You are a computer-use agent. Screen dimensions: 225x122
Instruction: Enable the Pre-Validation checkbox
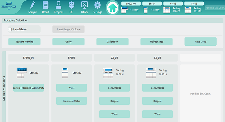click(x=10, y=29)
